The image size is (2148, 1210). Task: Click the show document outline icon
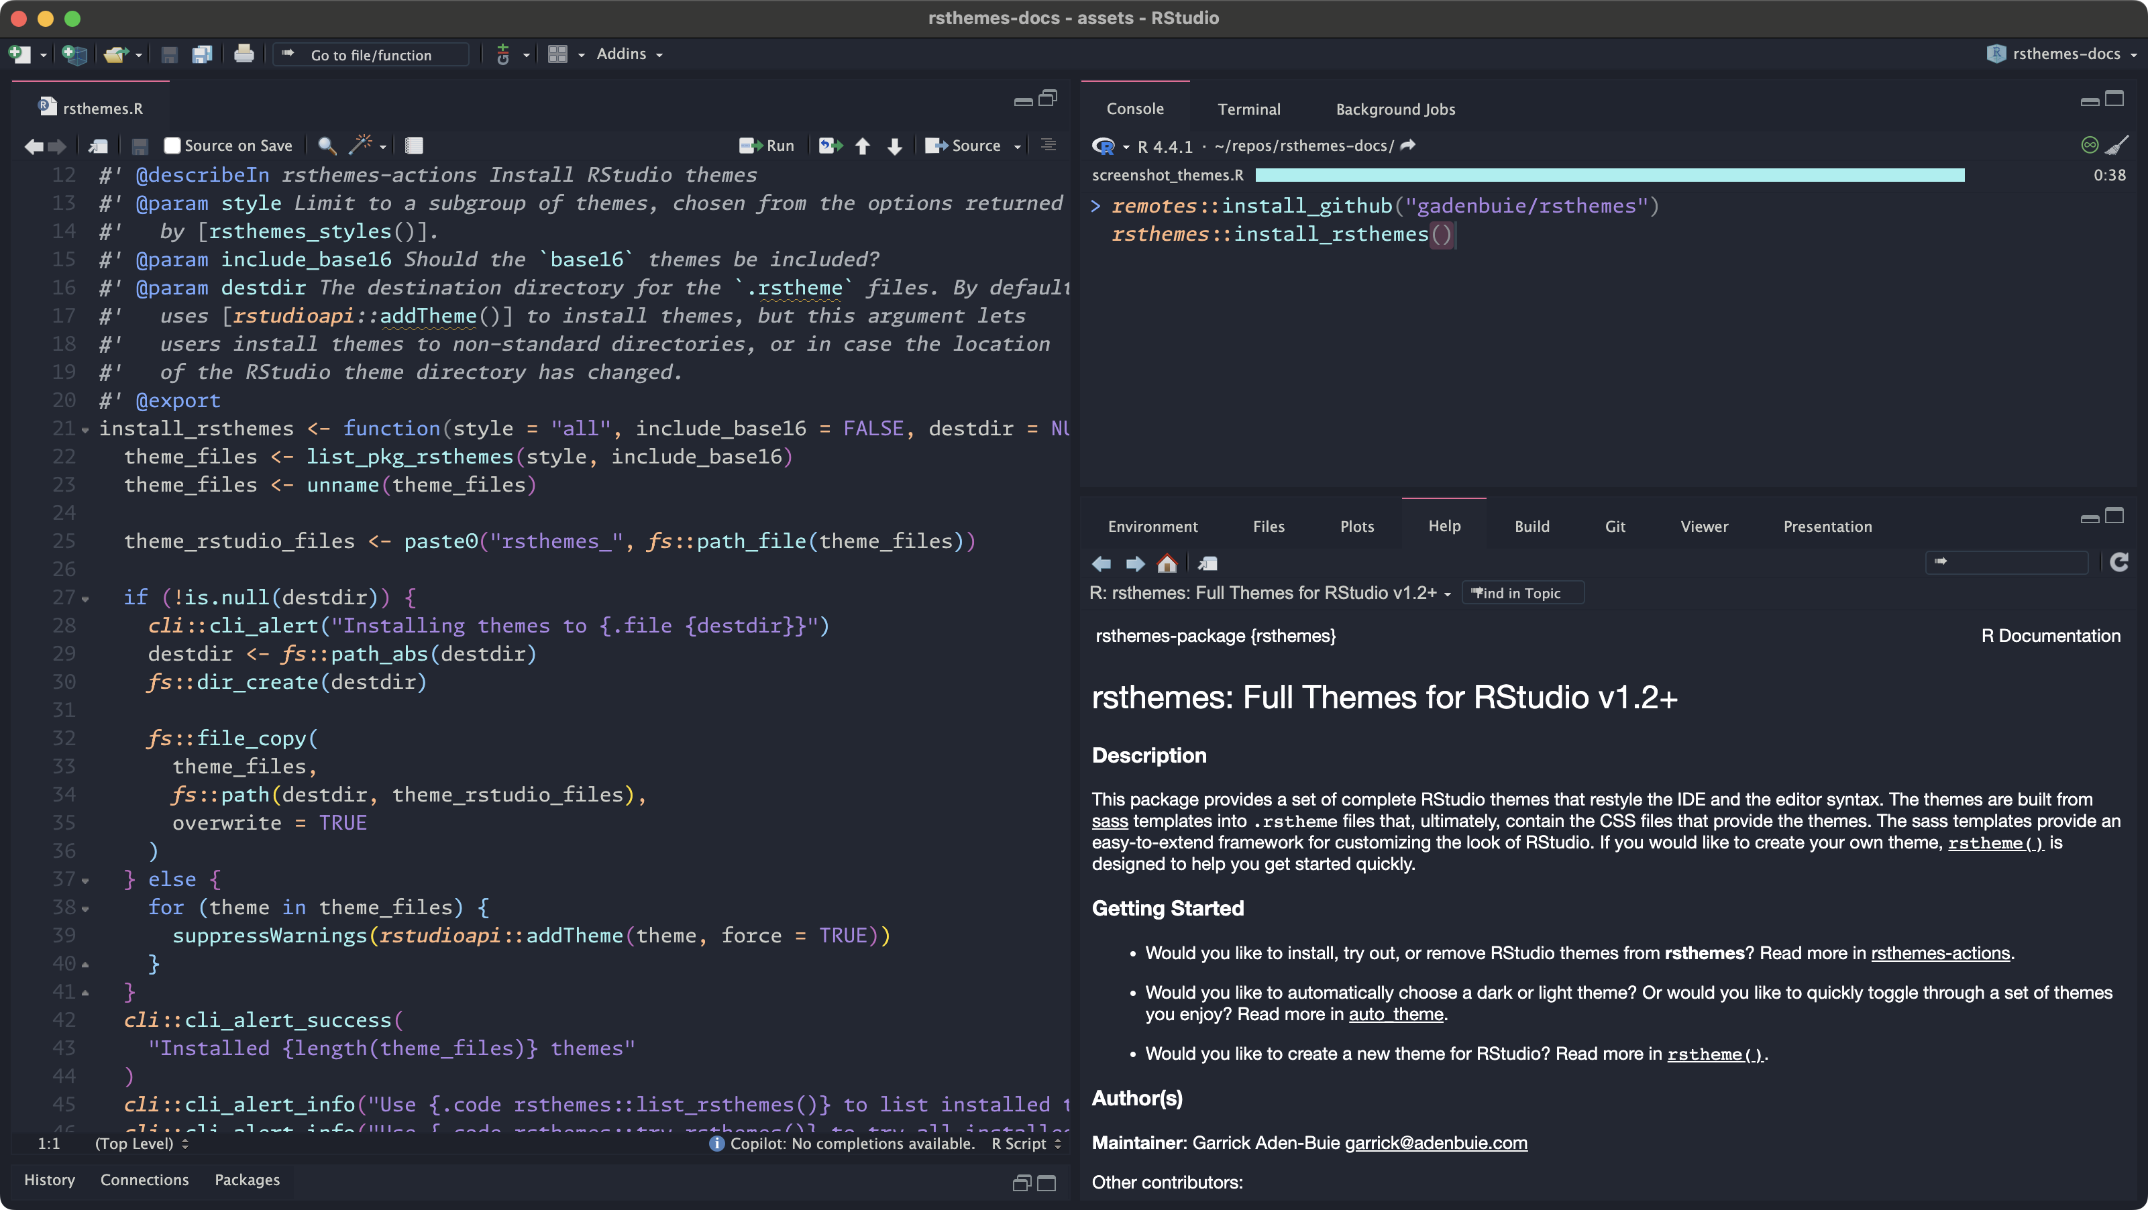pyautogui.click(x=1048, y=145)
